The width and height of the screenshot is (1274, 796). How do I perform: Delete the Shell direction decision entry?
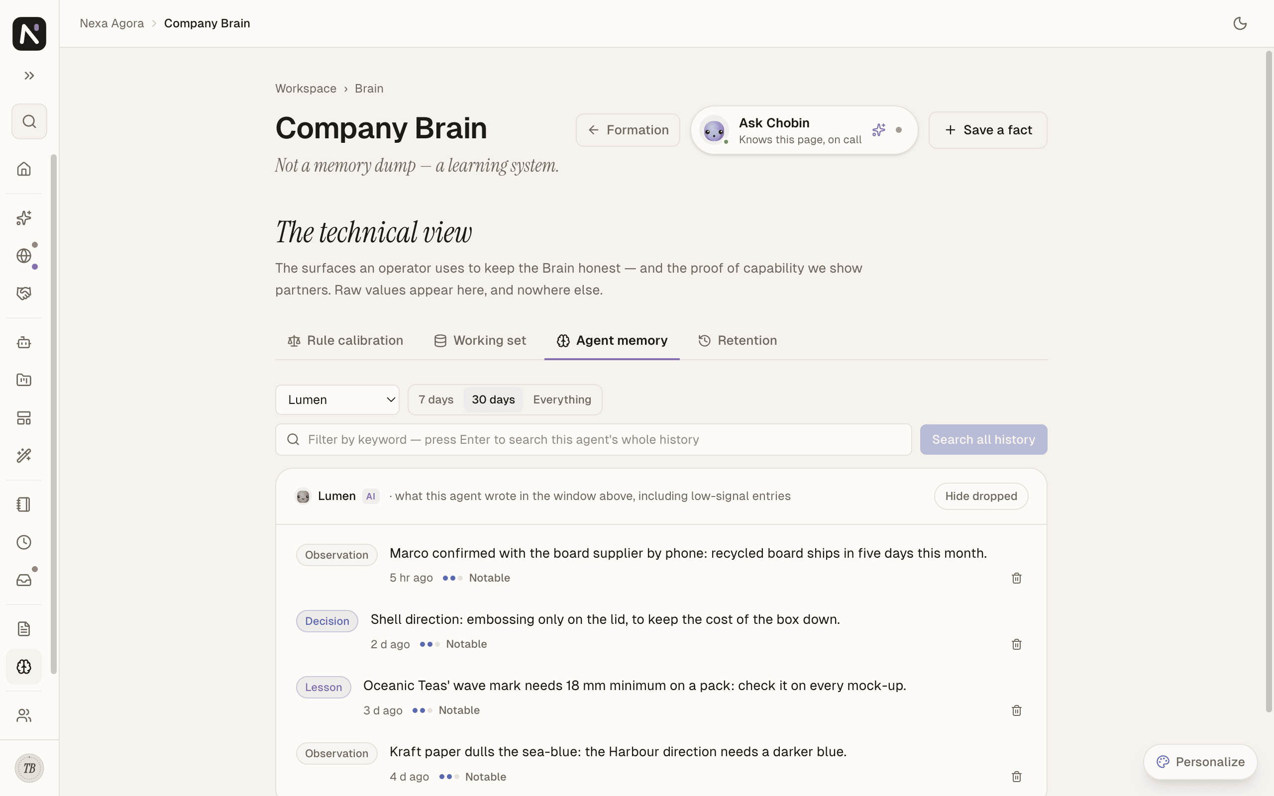pyautogui.click(x=1017, y=644)
